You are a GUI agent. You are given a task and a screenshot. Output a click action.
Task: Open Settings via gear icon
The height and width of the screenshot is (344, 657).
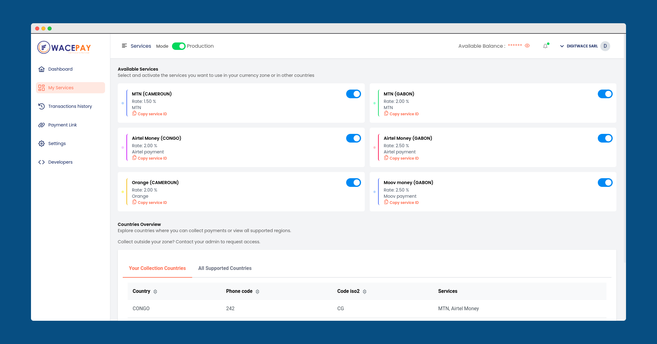(x=42, y=143)
